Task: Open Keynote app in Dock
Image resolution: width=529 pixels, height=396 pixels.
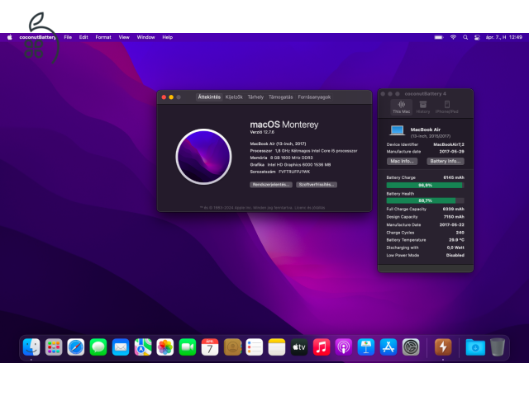Action: pos(366,347)
